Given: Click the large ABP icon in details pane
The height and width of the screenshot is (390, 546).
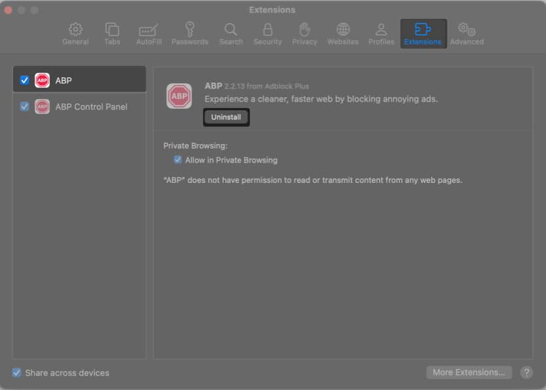Looking at the screenshot, I should click(x=179, y=96).
